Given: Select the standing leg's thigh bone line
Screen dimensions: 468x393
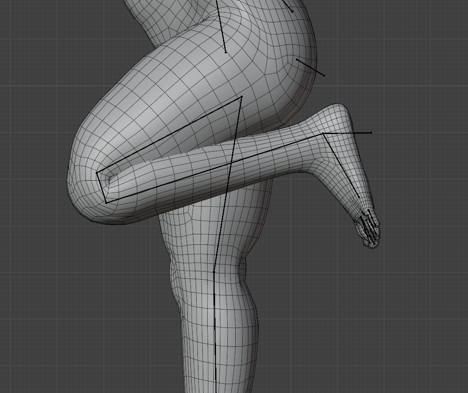Looking at the screenshot, I should point(228,184).
